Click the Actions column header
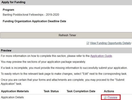The width and height of the screenshot is (132, 100). tap(109, 91)
